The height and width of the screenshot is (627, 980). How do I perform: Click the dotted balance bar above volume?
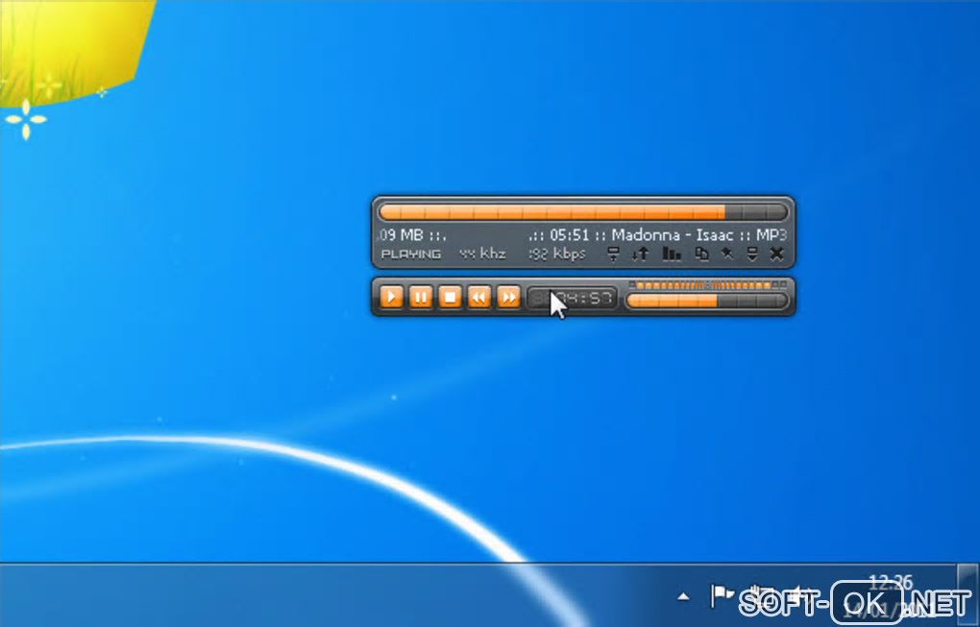pos(707,285)
